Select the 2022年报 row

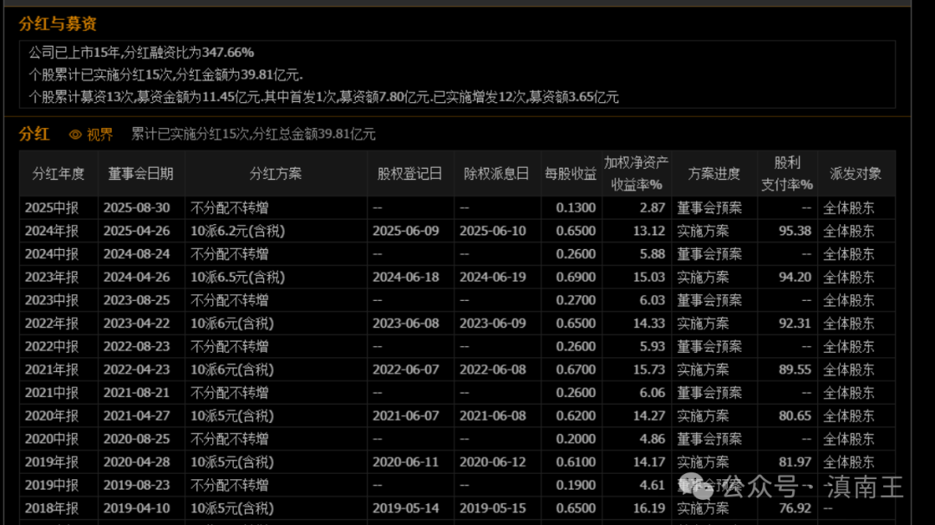pyautogui.click(x=457, y=323)
